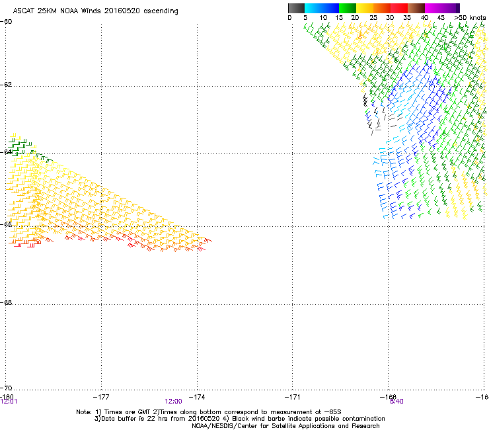Viewport: 489px width, 430px height.
Task: Click the -64 latitude axis label
Action: pyautogui.click(x=6, y=152)
